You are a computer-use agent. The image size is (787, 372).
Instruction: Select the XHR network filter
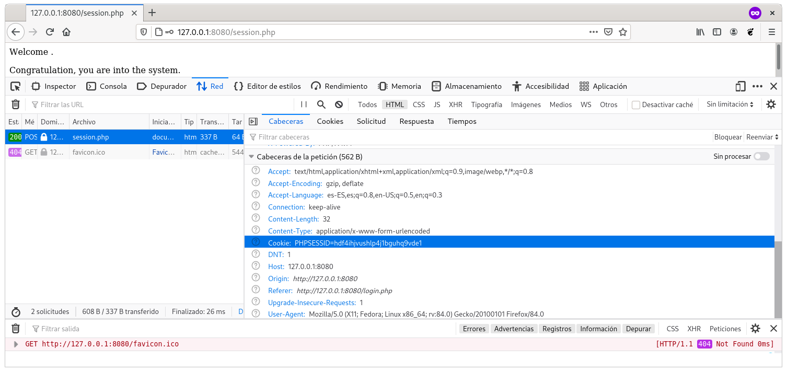coord(455,104)
